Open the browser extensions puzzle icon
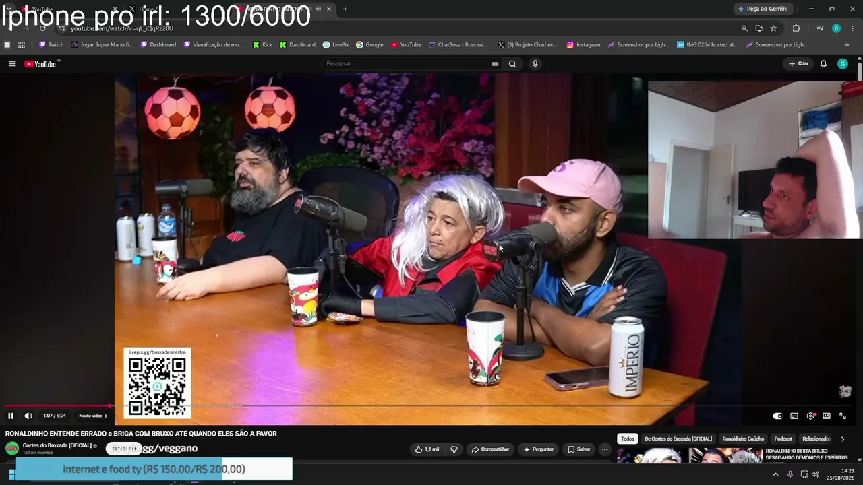This screenshot has height=485, width=863. [x=796, y=28]
